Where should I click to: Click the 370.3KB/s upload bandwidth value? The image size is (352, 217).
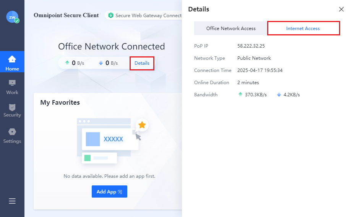[256, 95]
